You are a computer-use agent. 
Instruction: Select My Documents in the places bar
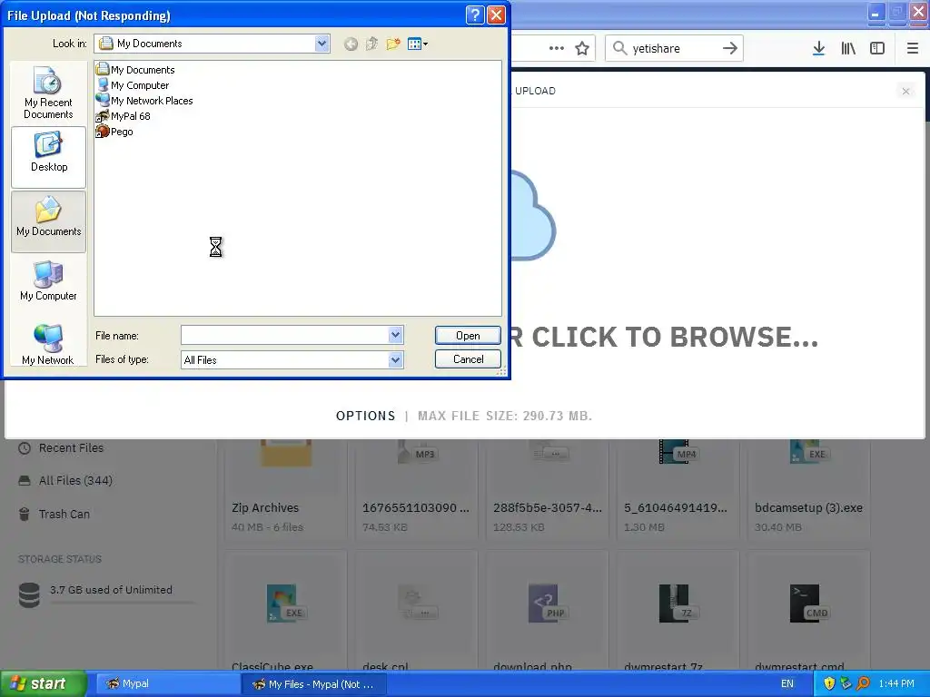48,221
